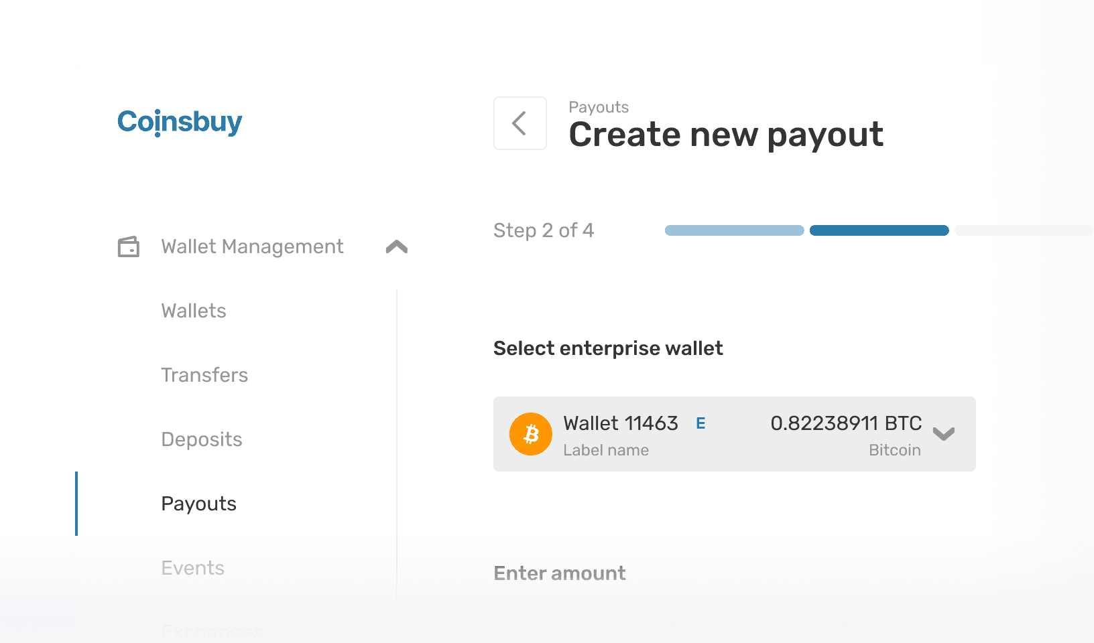Click the chevron icon left of the Payouts header
This screenshot has width=1094, height=643.
tap(520, 123)
